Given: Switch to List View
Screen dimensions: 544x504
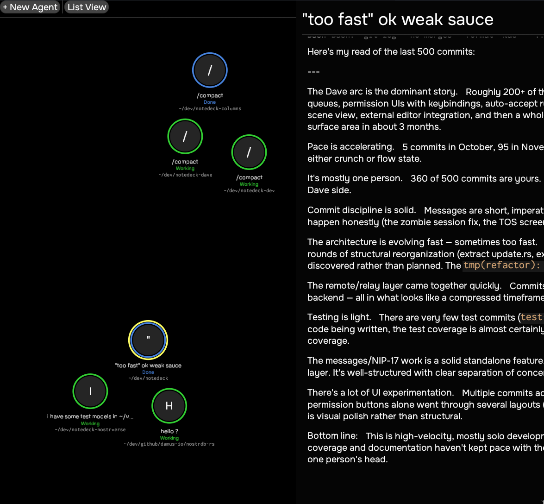Looking at the screenshot, I should (x=87, y=7).
